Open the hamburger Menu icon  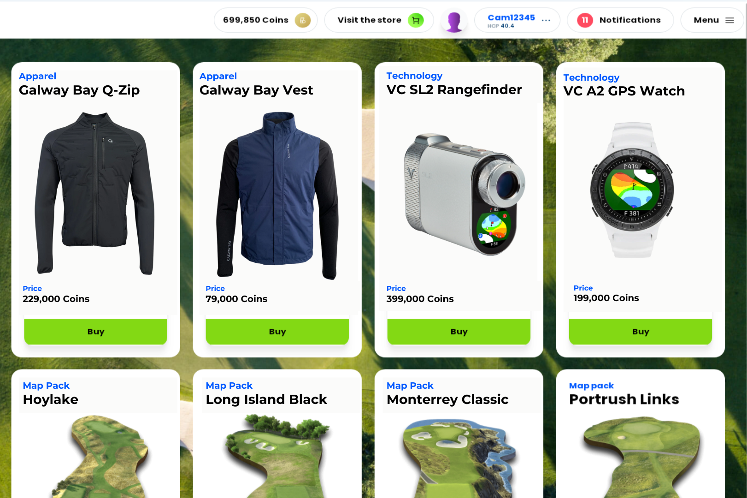tap(729, 20)
